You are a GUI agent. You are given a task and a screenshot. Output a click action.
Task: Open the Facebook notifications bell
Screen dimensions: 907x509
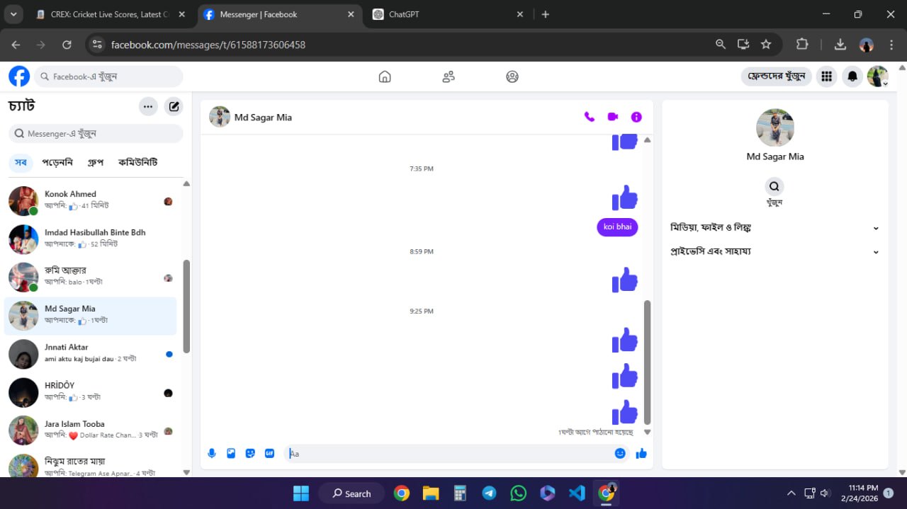pos(852,76)
